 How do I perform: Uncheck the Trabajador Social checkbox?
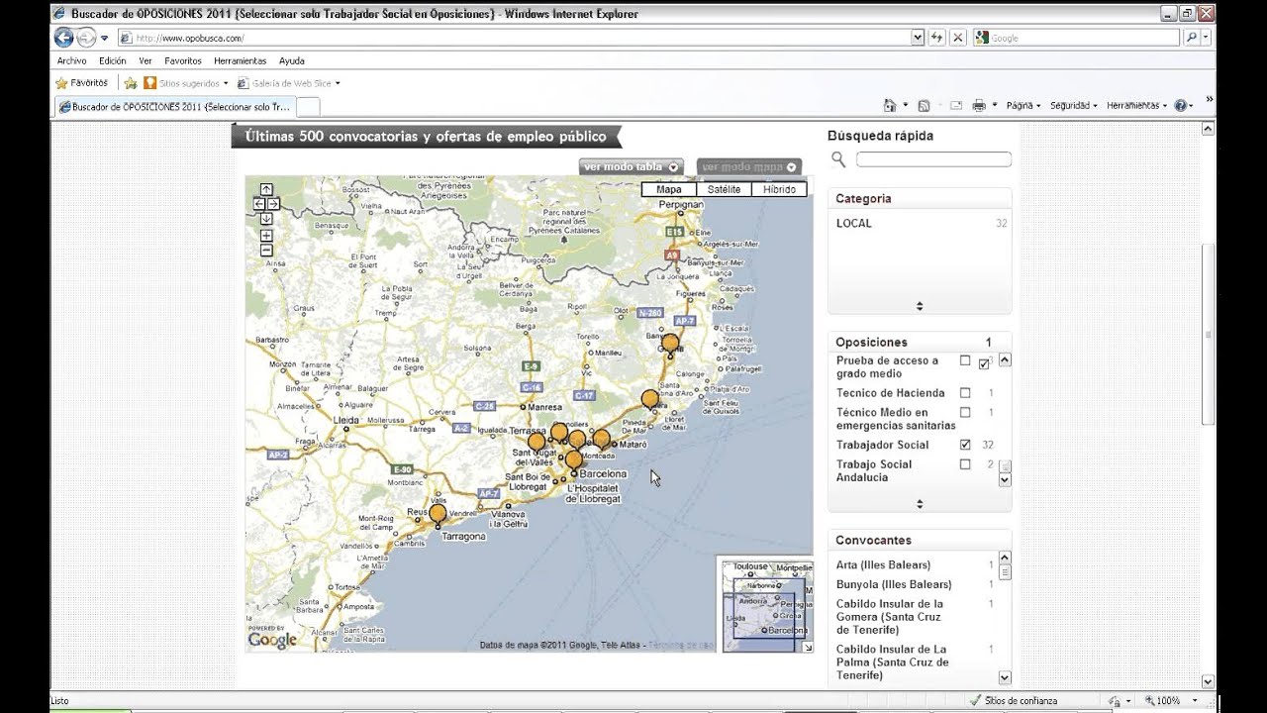tap(965, 445)
